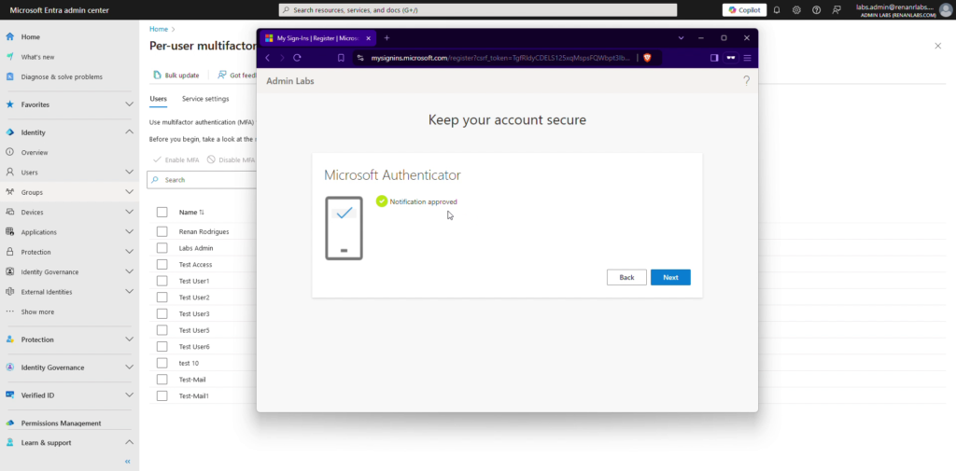Open the settings gear in top bar
956x471 pixels.
pyautogui.click(x=796, y=9)
